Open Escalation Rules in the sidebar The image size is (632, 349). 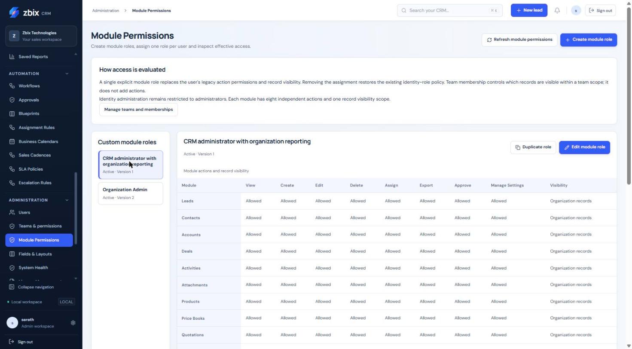pos(39,183)
